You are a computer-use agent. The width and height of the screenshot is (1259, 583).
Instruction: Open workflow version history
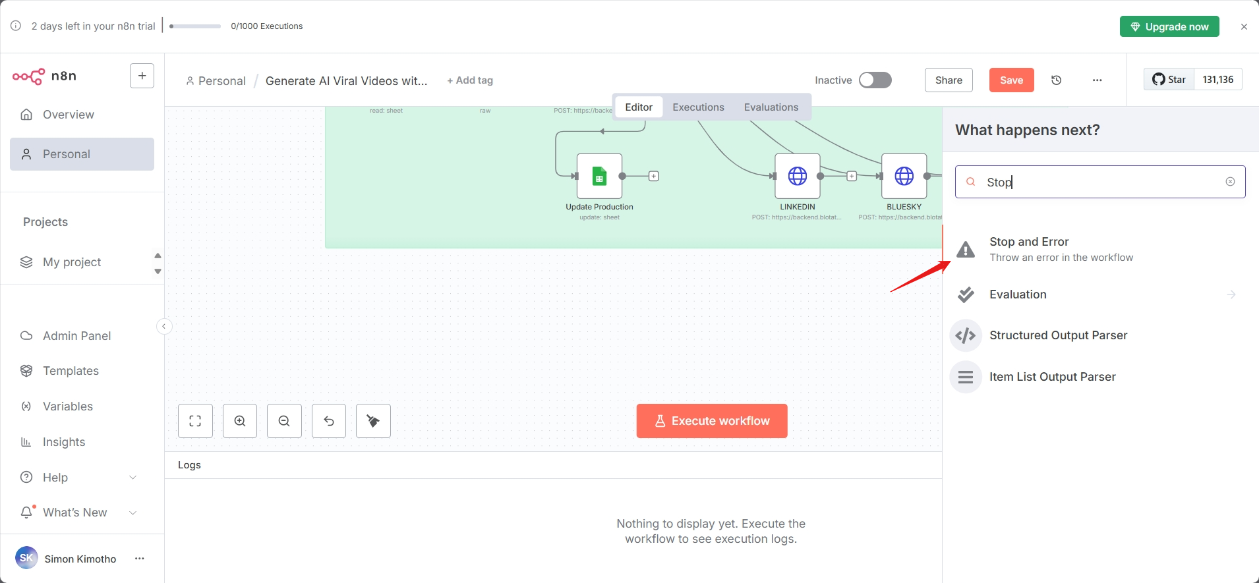point(1056,80)
